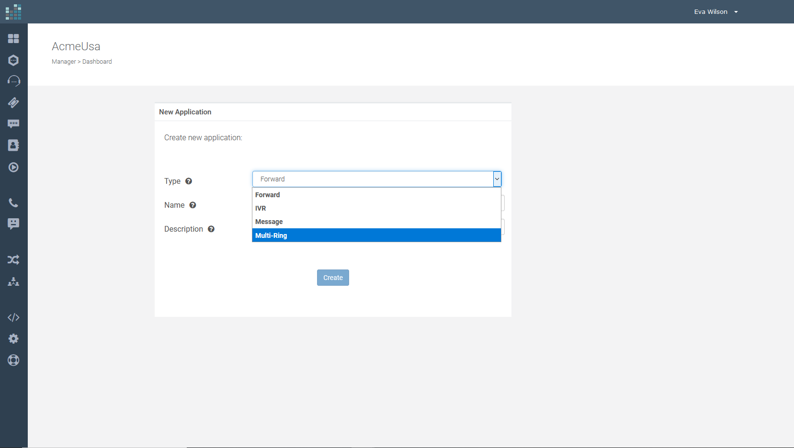Open the speech bubble messages sidebar icon
794x448 pixels.
[x=13, y=124]
